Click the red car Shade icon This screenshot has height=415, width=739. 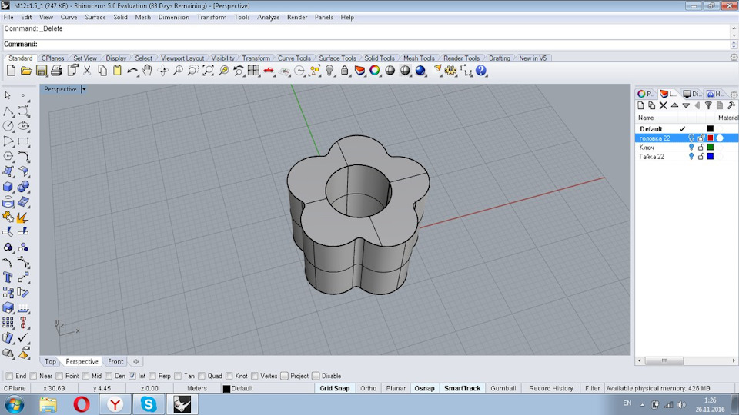point(269,71)
